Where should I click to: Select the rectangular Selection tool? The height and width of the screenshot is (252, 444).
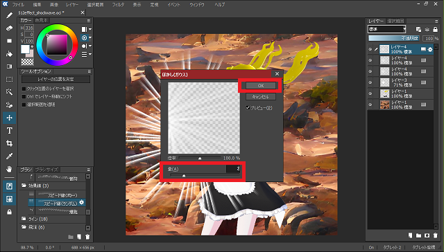pos(9,80)
